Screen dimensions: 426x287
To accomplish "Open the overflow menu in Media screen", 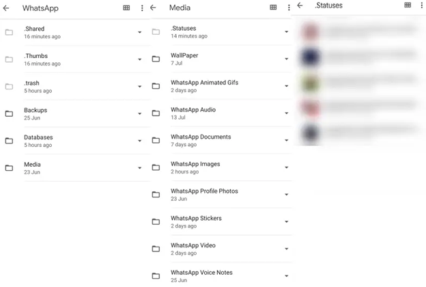I will click(289, 8).
